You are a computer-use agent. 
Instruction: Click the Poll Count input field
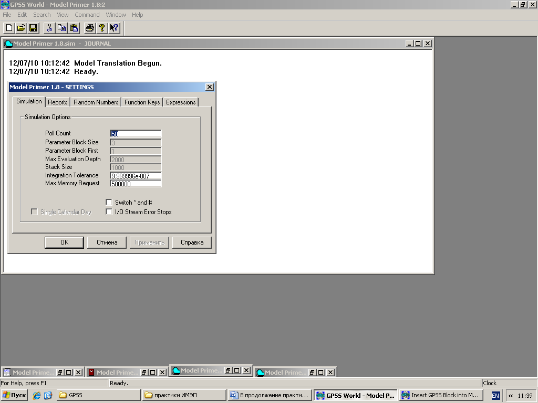136,134
